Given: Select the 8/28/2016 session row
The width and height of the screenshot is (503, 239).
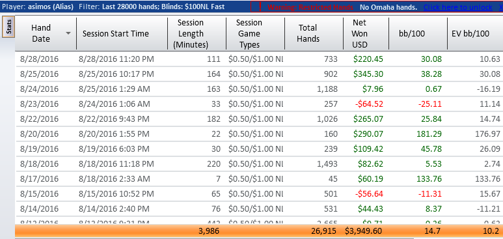Looking at the screenshot, I should point(259,59).
